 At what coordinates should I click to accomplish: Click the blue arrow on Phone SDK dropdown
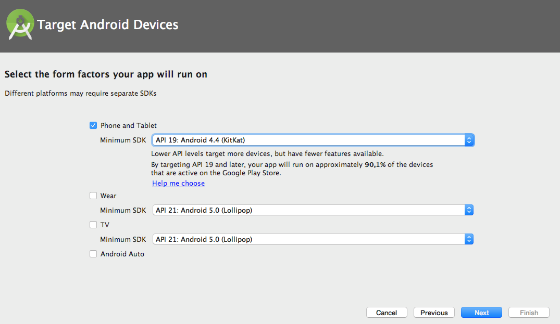tap(469, 140)
